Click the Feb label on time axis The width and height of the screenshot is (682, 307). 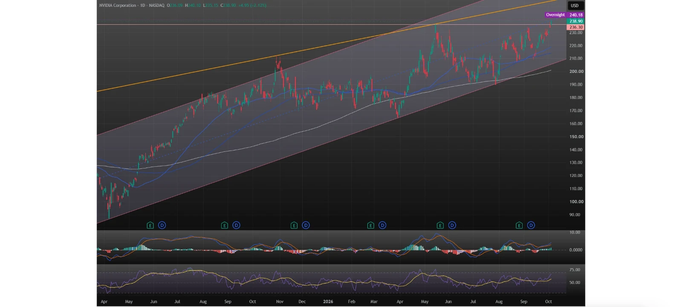(x=352, y=301)
